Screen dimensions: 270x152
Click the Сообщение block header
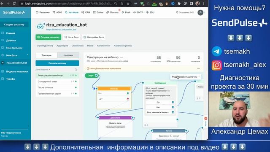pos(160,83)
